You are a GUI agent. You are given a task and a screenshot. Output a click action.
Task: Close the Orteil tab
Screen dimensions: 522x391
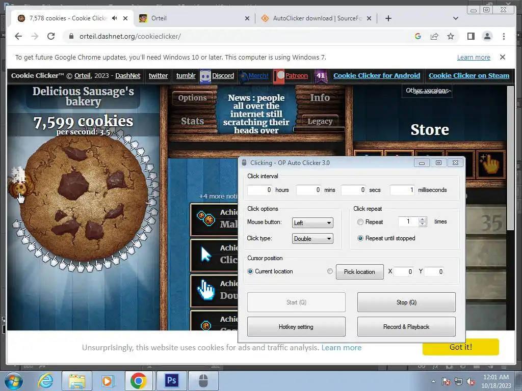[247, 18]
